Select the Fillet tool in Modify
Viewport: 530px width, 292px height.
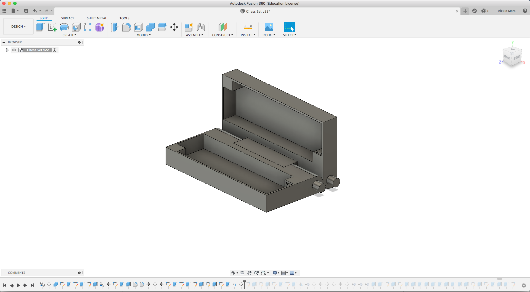(126, 27)
